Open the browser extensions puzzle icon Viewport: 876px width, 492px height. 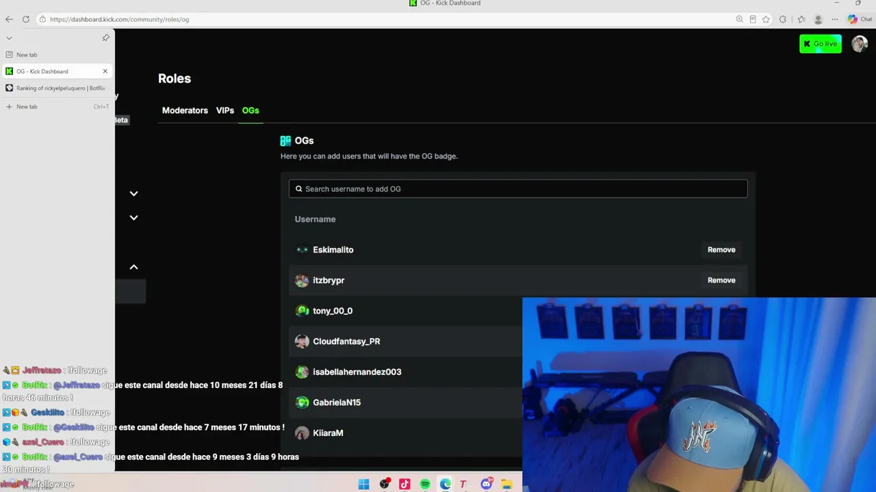pyautogui.click(x=783, y=19)
